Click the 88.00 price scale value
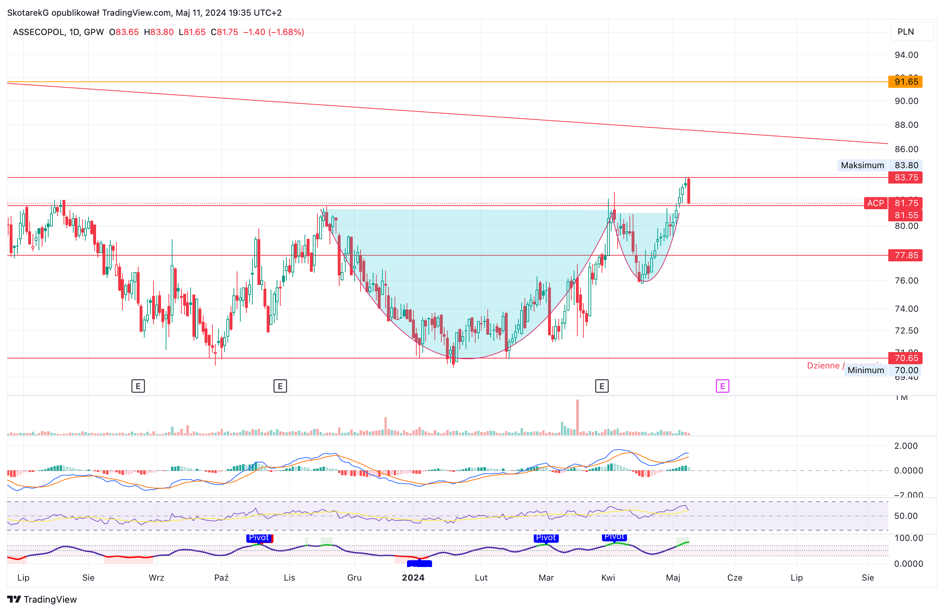 click(906, 125)
